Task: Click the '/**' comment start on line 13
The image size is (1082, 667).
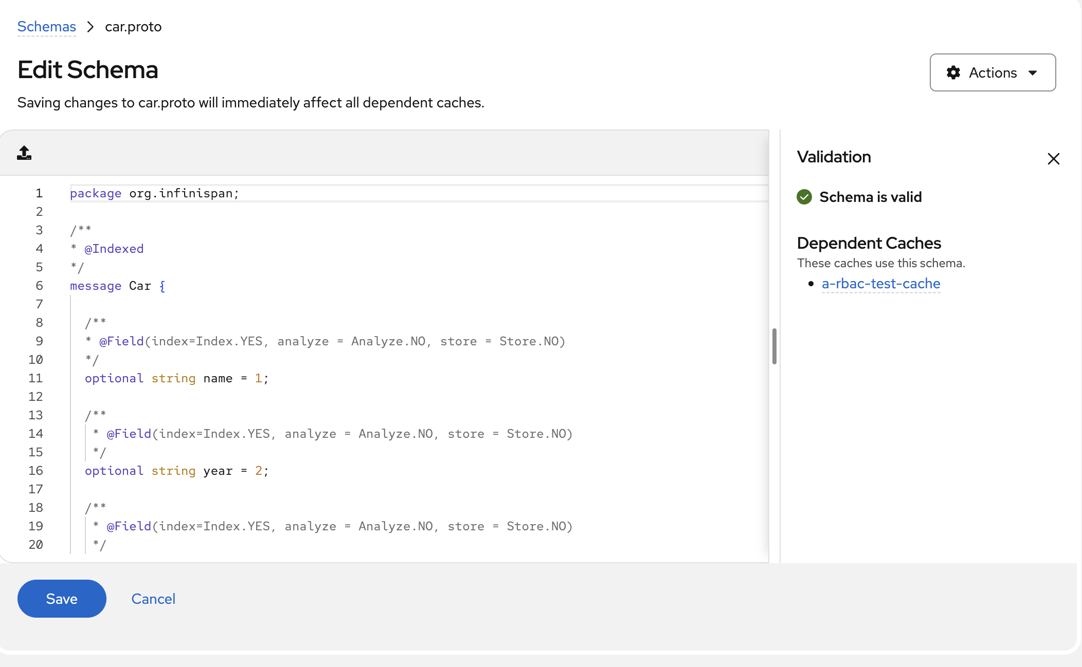Action: click(96, 415)
